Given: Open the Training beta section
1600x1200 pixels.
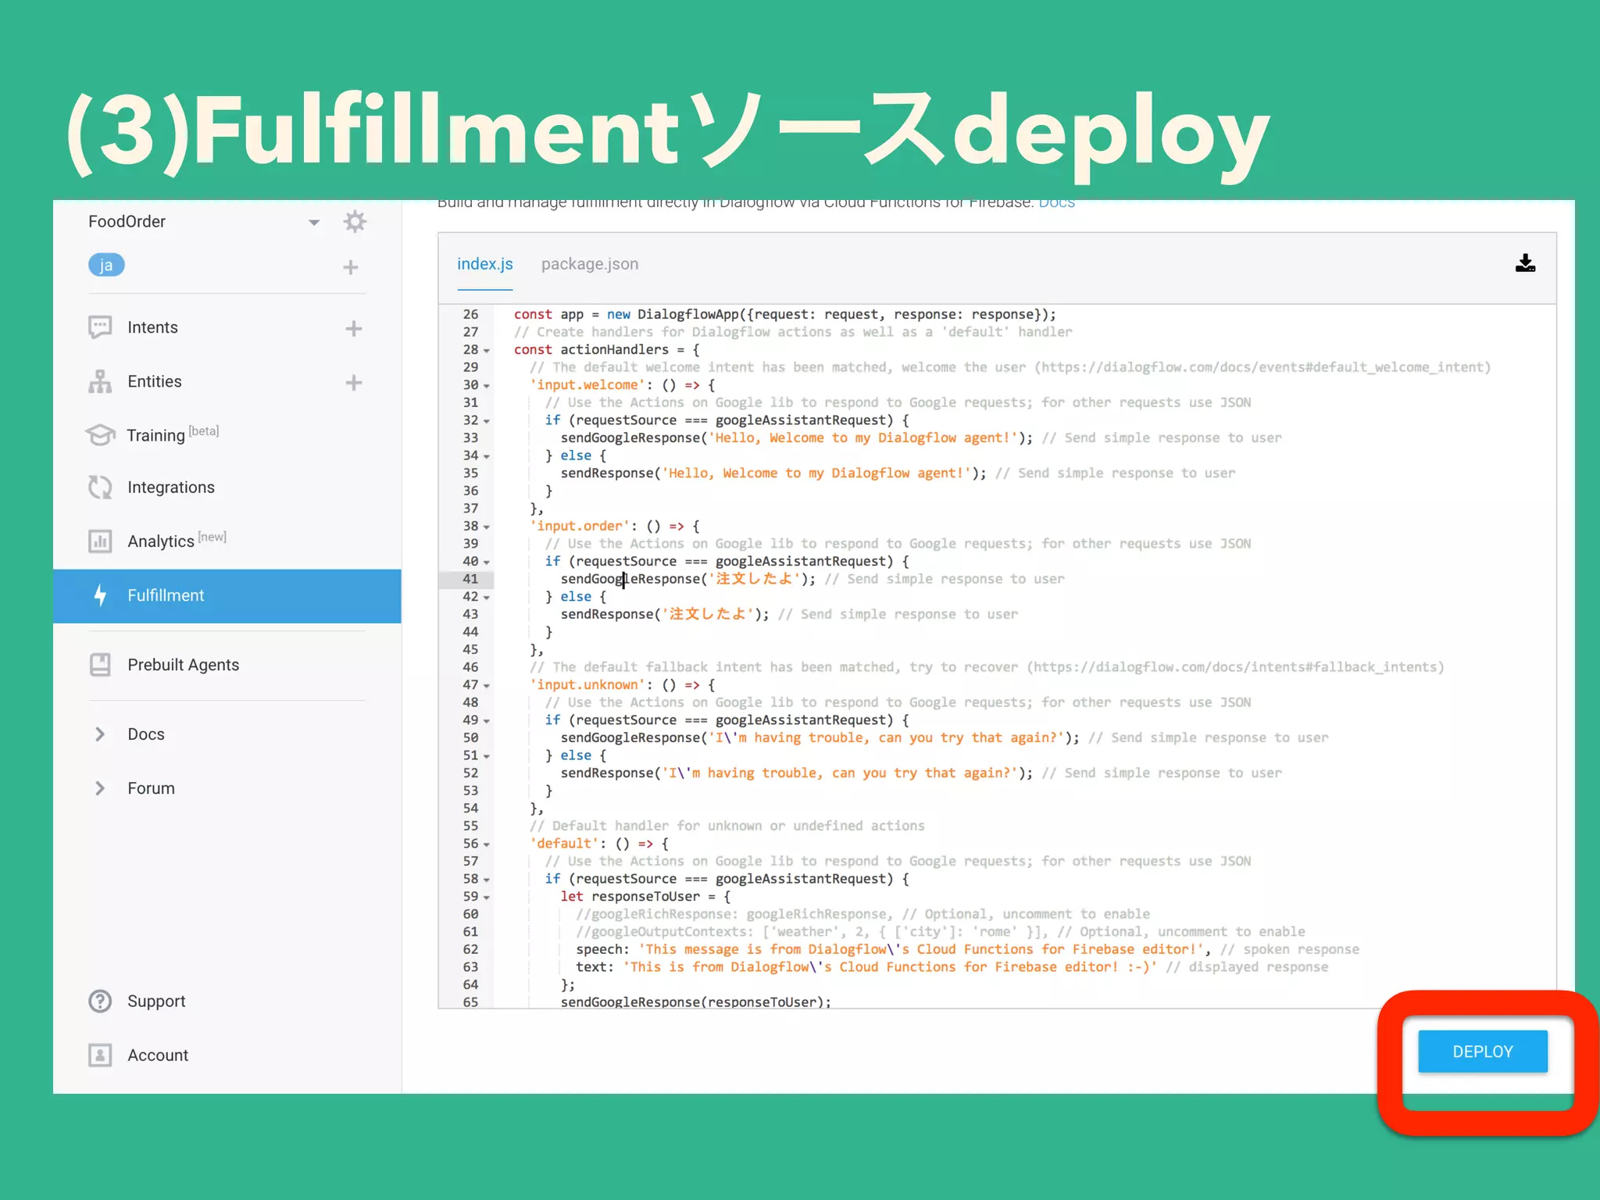Looking at the screenshot, I should click(x=173, y=434).
